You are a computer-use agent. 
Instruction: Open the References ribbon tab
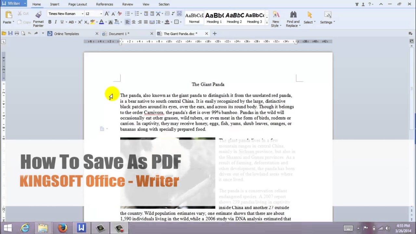[105, 4]
